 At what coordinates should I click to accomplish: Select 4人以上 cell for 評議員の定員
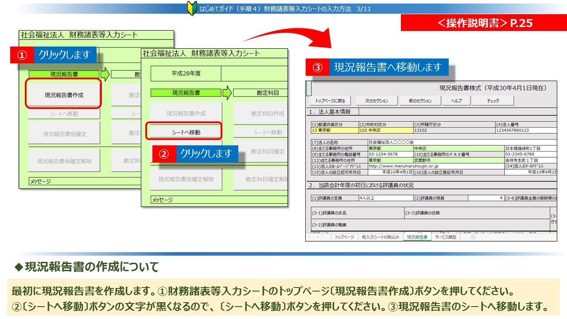pyautogui.click(x=385, y=198)
